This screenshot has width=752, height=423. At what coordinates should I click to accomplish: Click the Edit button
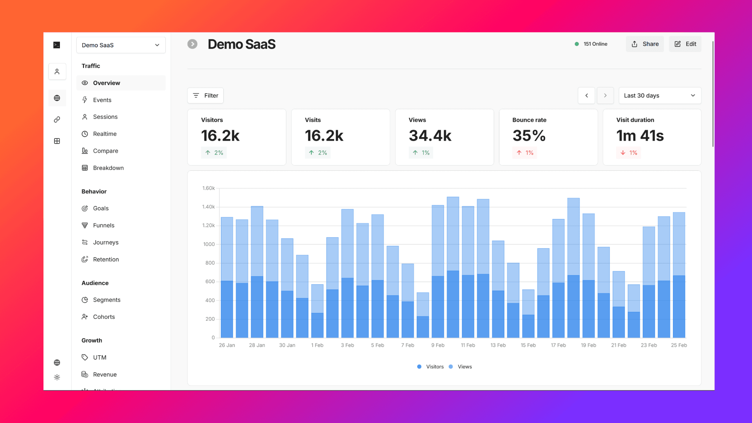point(685,44)
